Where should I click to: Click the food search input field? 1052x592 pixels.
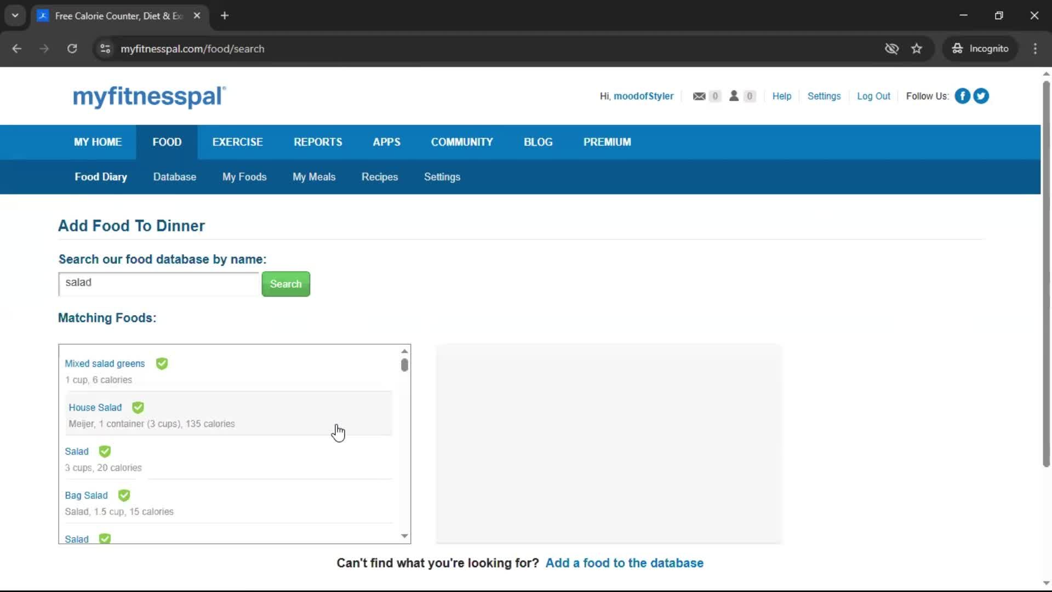coord(158,284)
